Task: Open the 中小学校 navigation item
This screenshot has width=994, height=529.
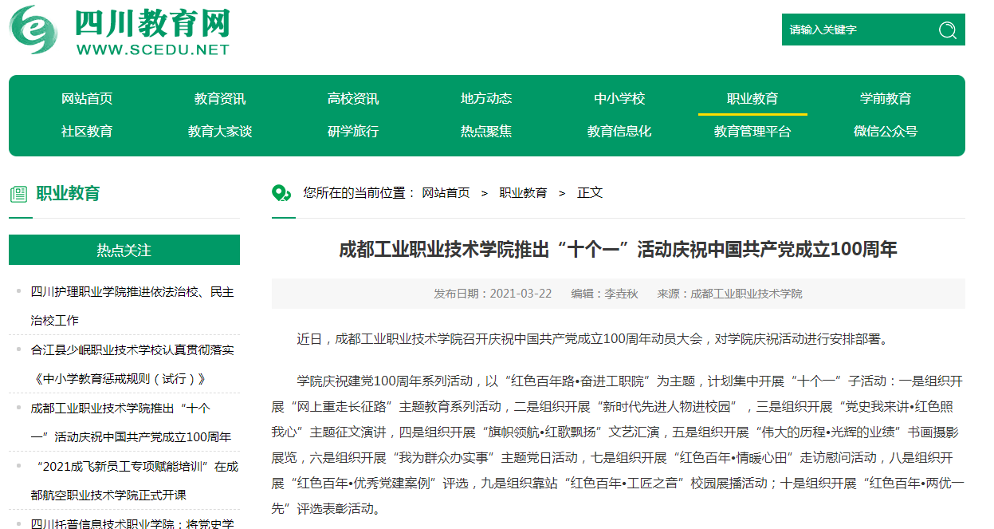Action: (619, 99)
